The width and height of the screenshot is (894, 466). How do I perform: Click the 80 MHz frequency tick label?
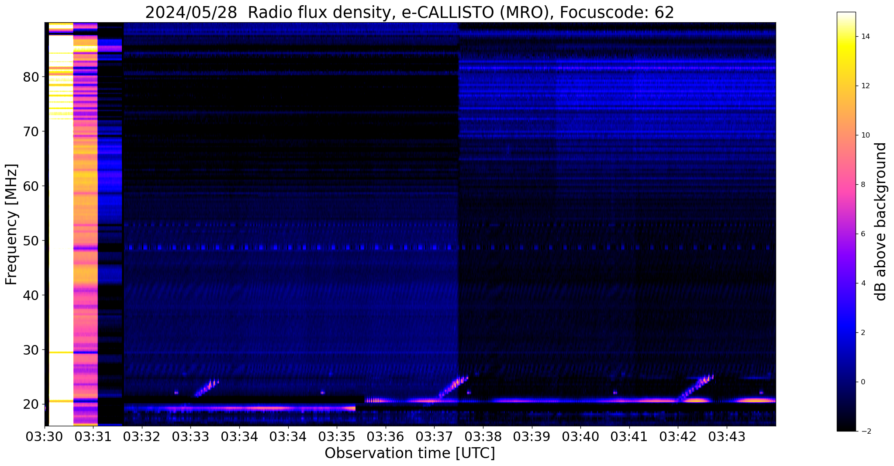coord(31,77)
